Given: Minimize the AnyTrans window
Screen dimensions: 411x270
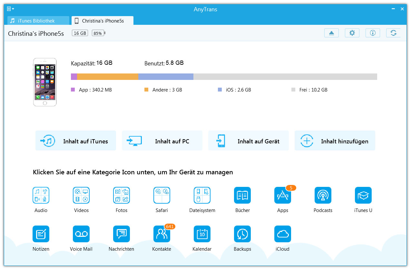Looking at the screenshot, I should tap(393, 9).
